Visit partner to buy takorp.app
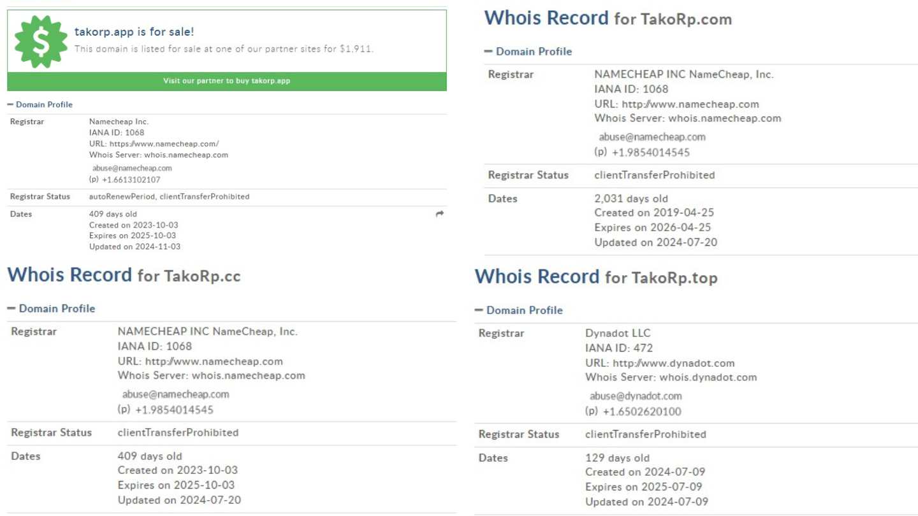Image resolution: width=918 pixels, height=516 pixels. (226, 81)
